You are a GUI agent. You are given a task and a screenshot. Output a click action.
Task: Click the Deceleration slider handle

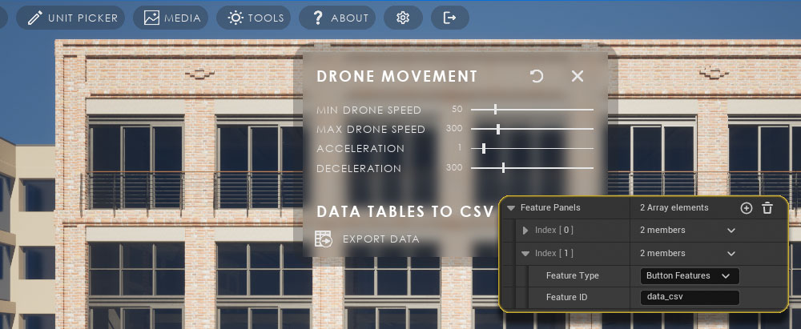503,168
